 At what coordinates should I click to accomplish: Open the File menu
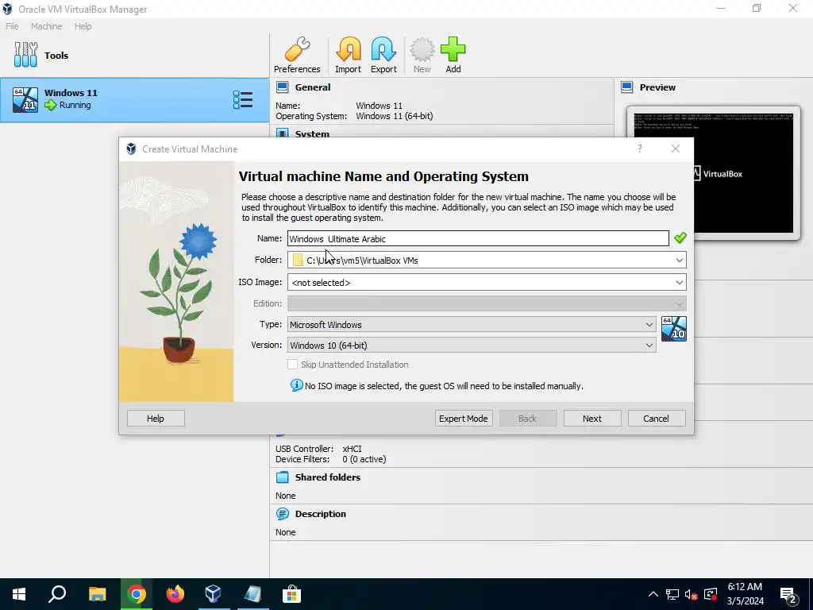(x=12, y=26)
